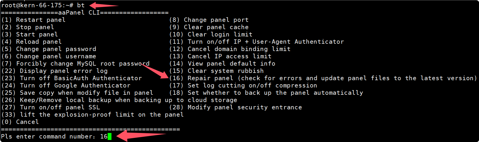Click option (17) log cutting on/off compression

click(x=243, y=85)
